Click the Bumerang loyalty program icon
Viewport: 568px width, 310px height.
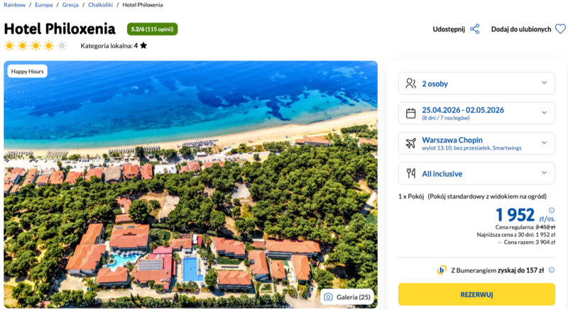tap(442, 270)
